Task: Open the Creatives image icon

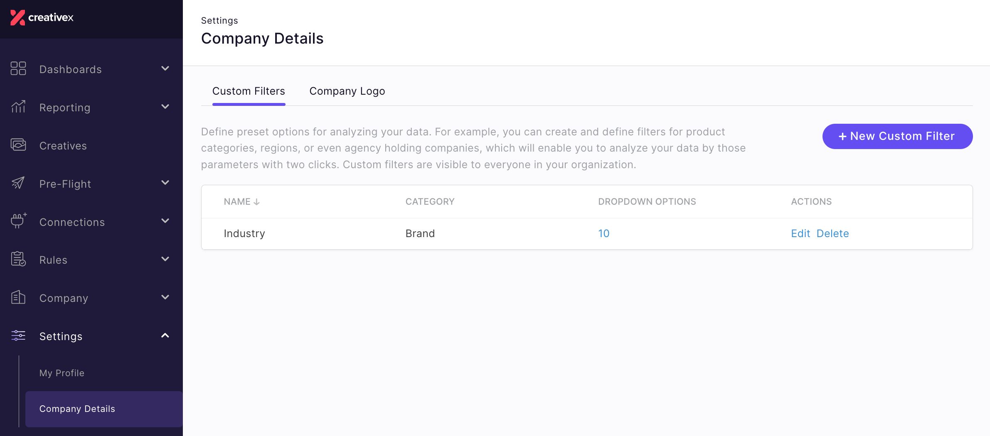Action: pyautogui.click(x=18, y=145)
